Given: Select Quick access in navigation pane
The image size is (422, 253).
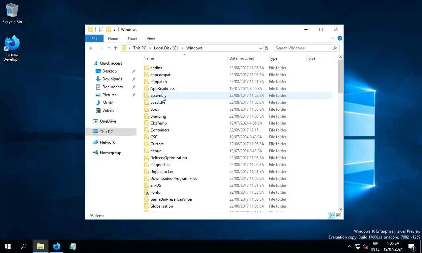Looking at the screenshot, I should pyautogui.click(x=111, y=63).
